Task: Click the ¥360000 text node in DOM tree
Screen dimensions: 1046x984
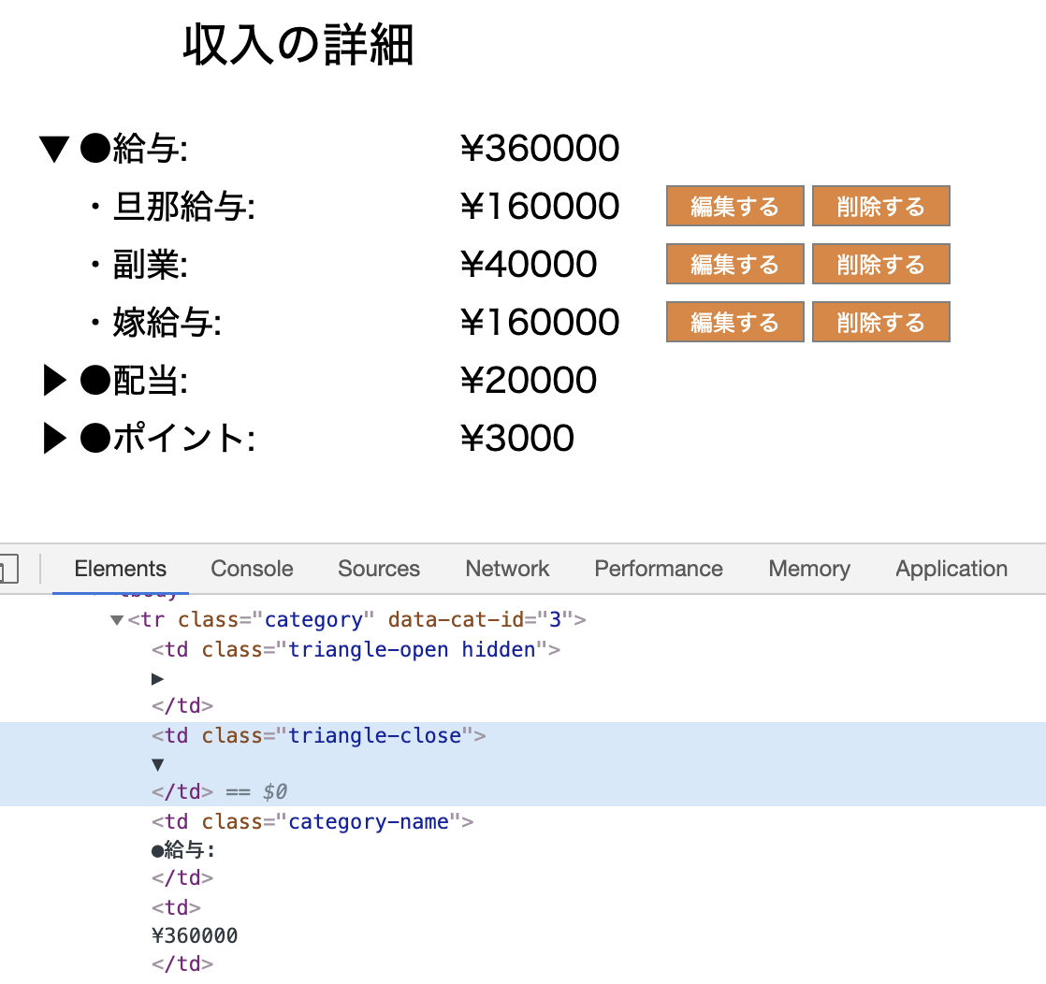Action: [x=194, y=936]
